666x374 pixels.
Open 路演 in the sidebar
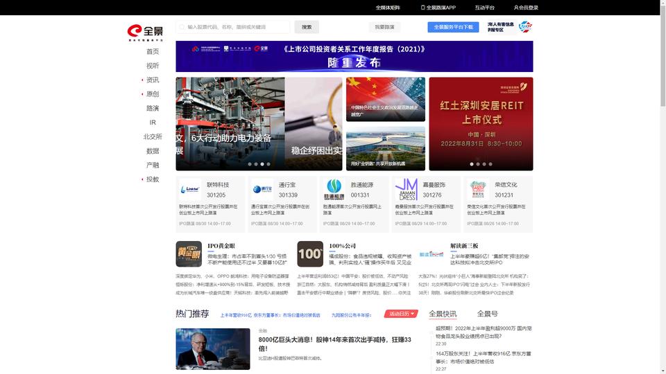[153, 108]
